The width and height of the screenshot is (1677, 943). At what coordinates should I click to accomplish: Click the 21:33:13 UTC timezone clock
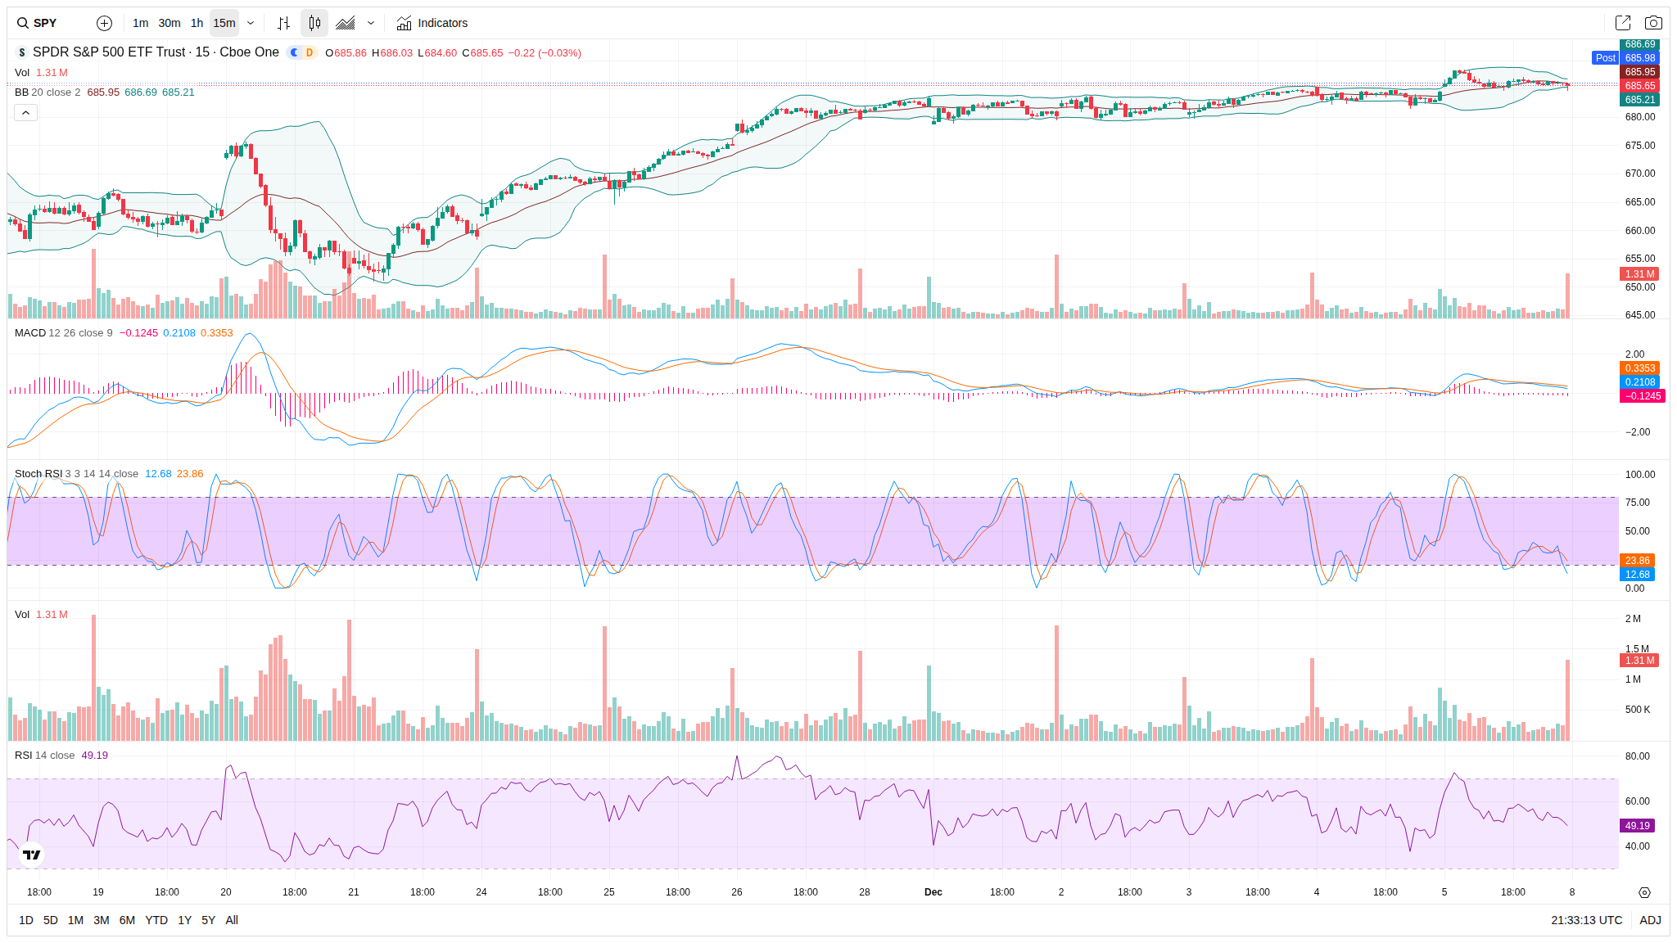point(1586,920)
